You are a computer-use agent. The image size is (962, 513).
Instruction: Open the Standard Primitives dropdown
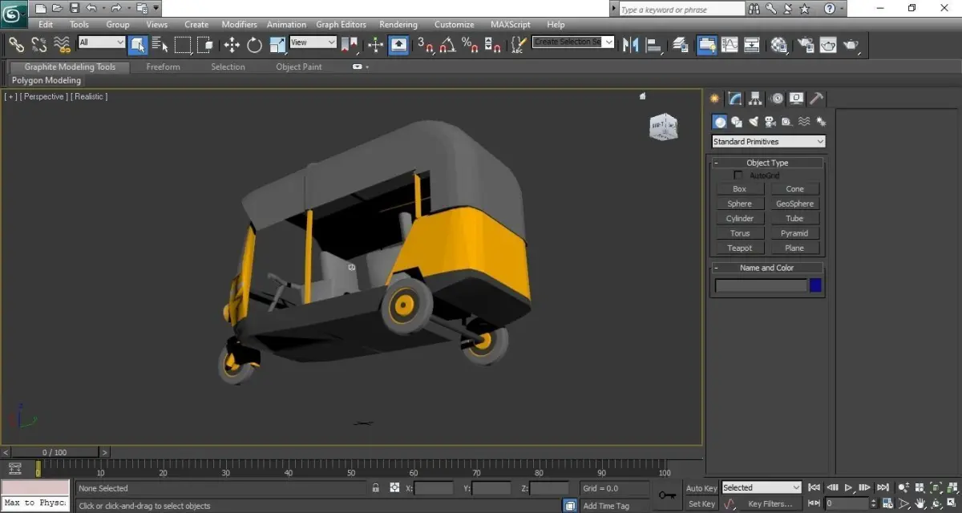(x=768, y=142)
